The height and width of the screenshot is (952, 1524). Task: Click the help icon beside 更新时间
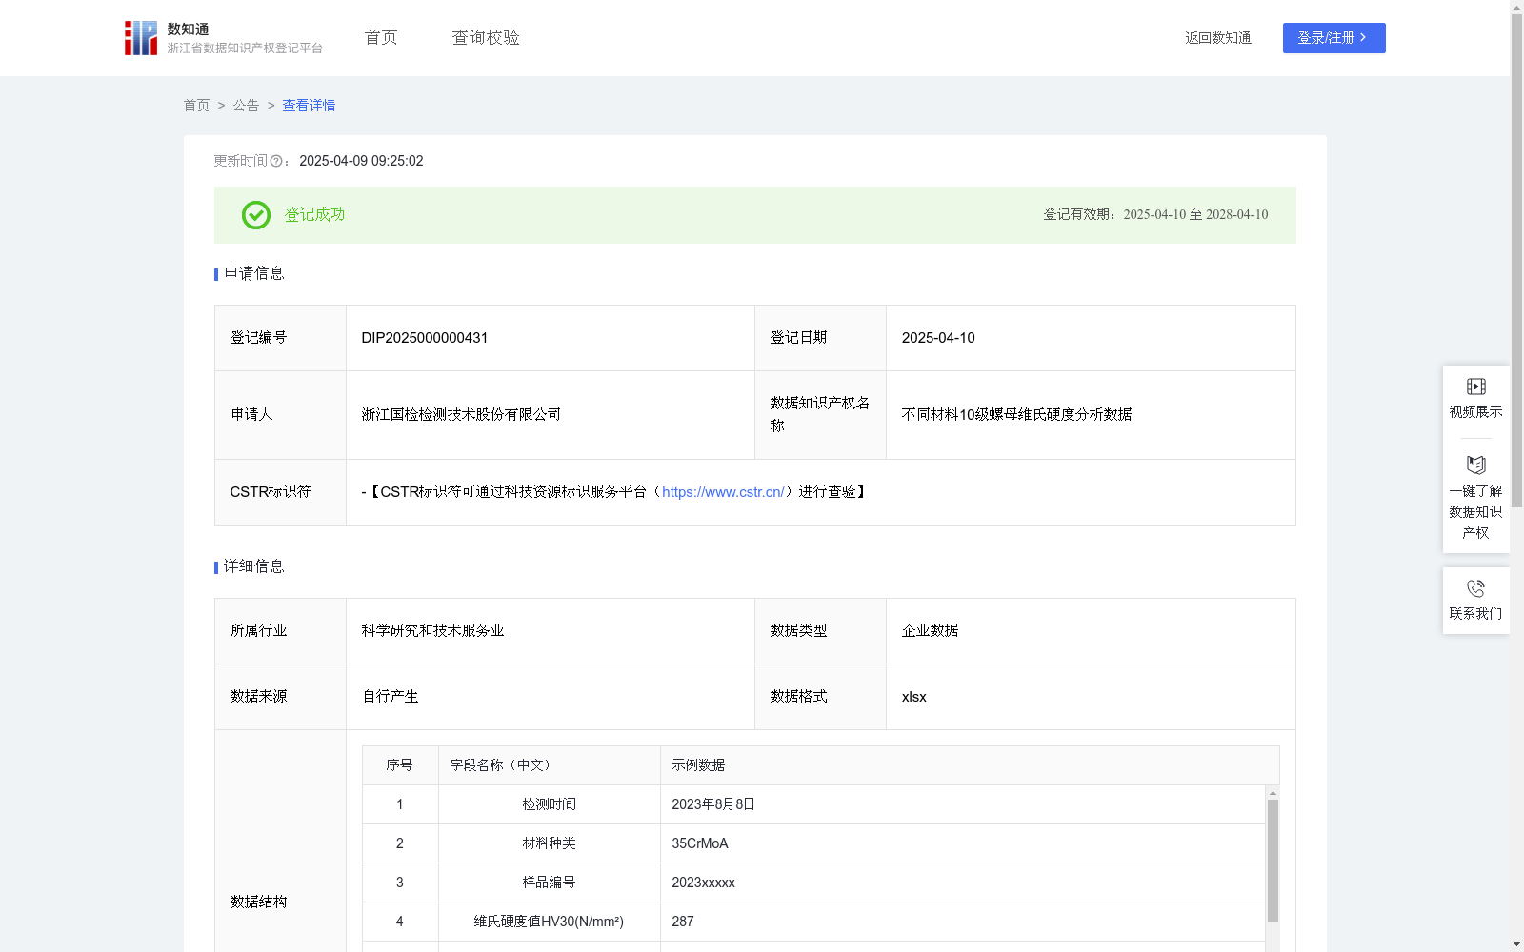point(276,162)
